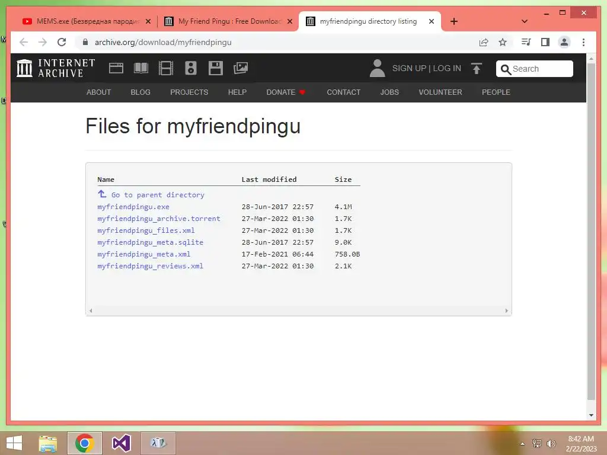Open the JOBS menu item

click(x=389, y=92)
